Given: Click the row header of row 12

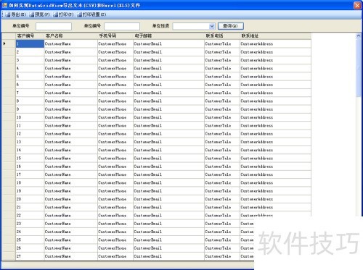Looking at the screenshot, I should point(9,134).
